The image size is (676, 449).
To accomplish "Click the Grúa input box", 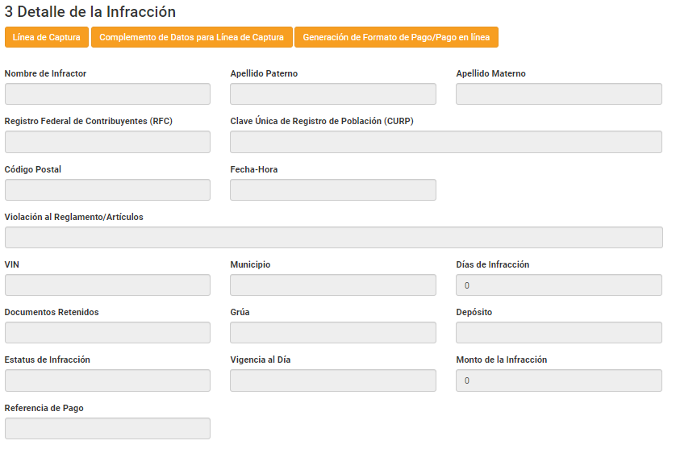I will [332, 333].
